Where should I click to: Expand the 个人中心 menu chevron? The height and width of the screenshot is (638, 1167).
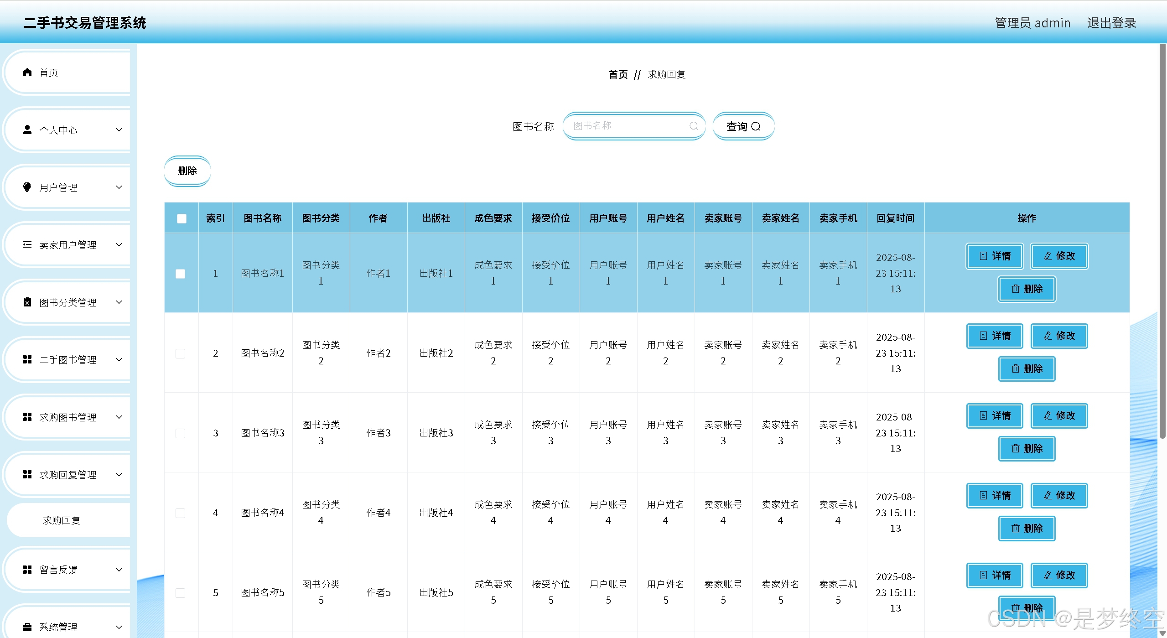pos(119,130)
